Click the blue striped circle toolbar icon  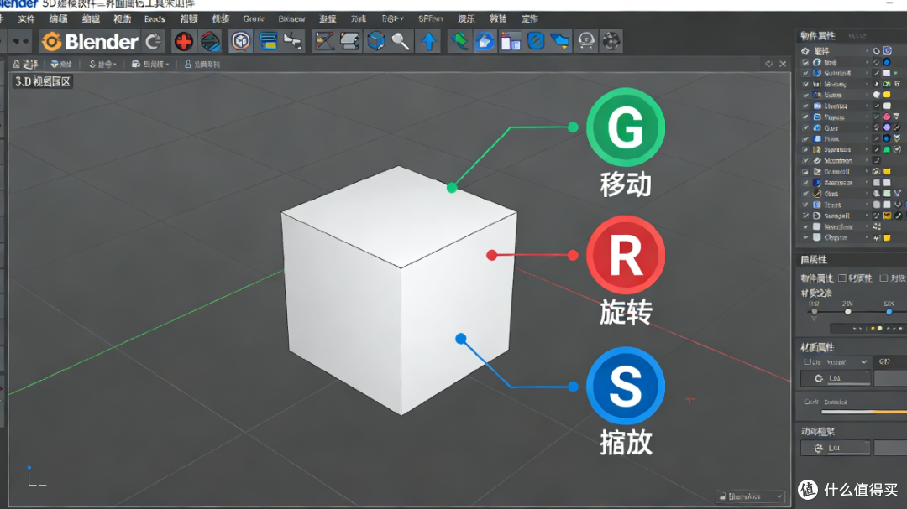[536, 42]
